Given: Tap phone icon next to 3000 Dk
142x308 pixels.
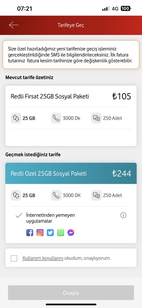Looking at the screenshot, I should [56, 118].
